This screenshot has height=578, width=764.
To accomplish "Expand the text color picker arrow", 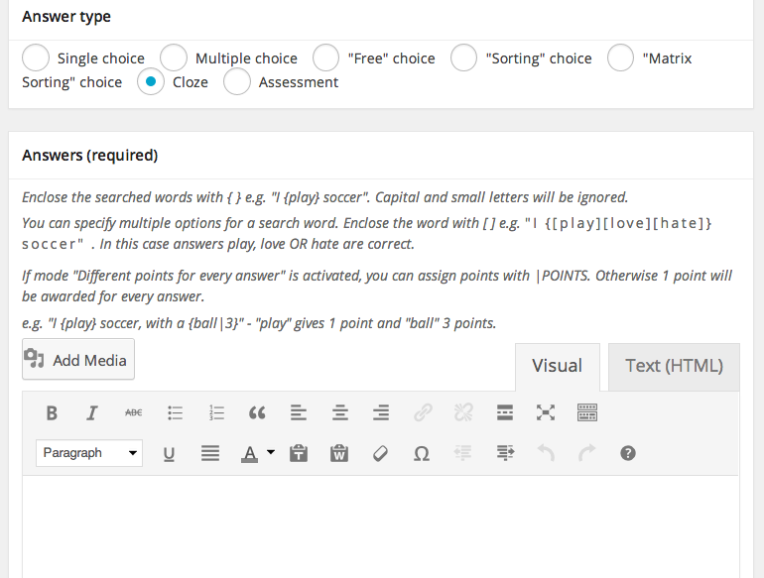I will pyautogui.click(x=271, y=453).
